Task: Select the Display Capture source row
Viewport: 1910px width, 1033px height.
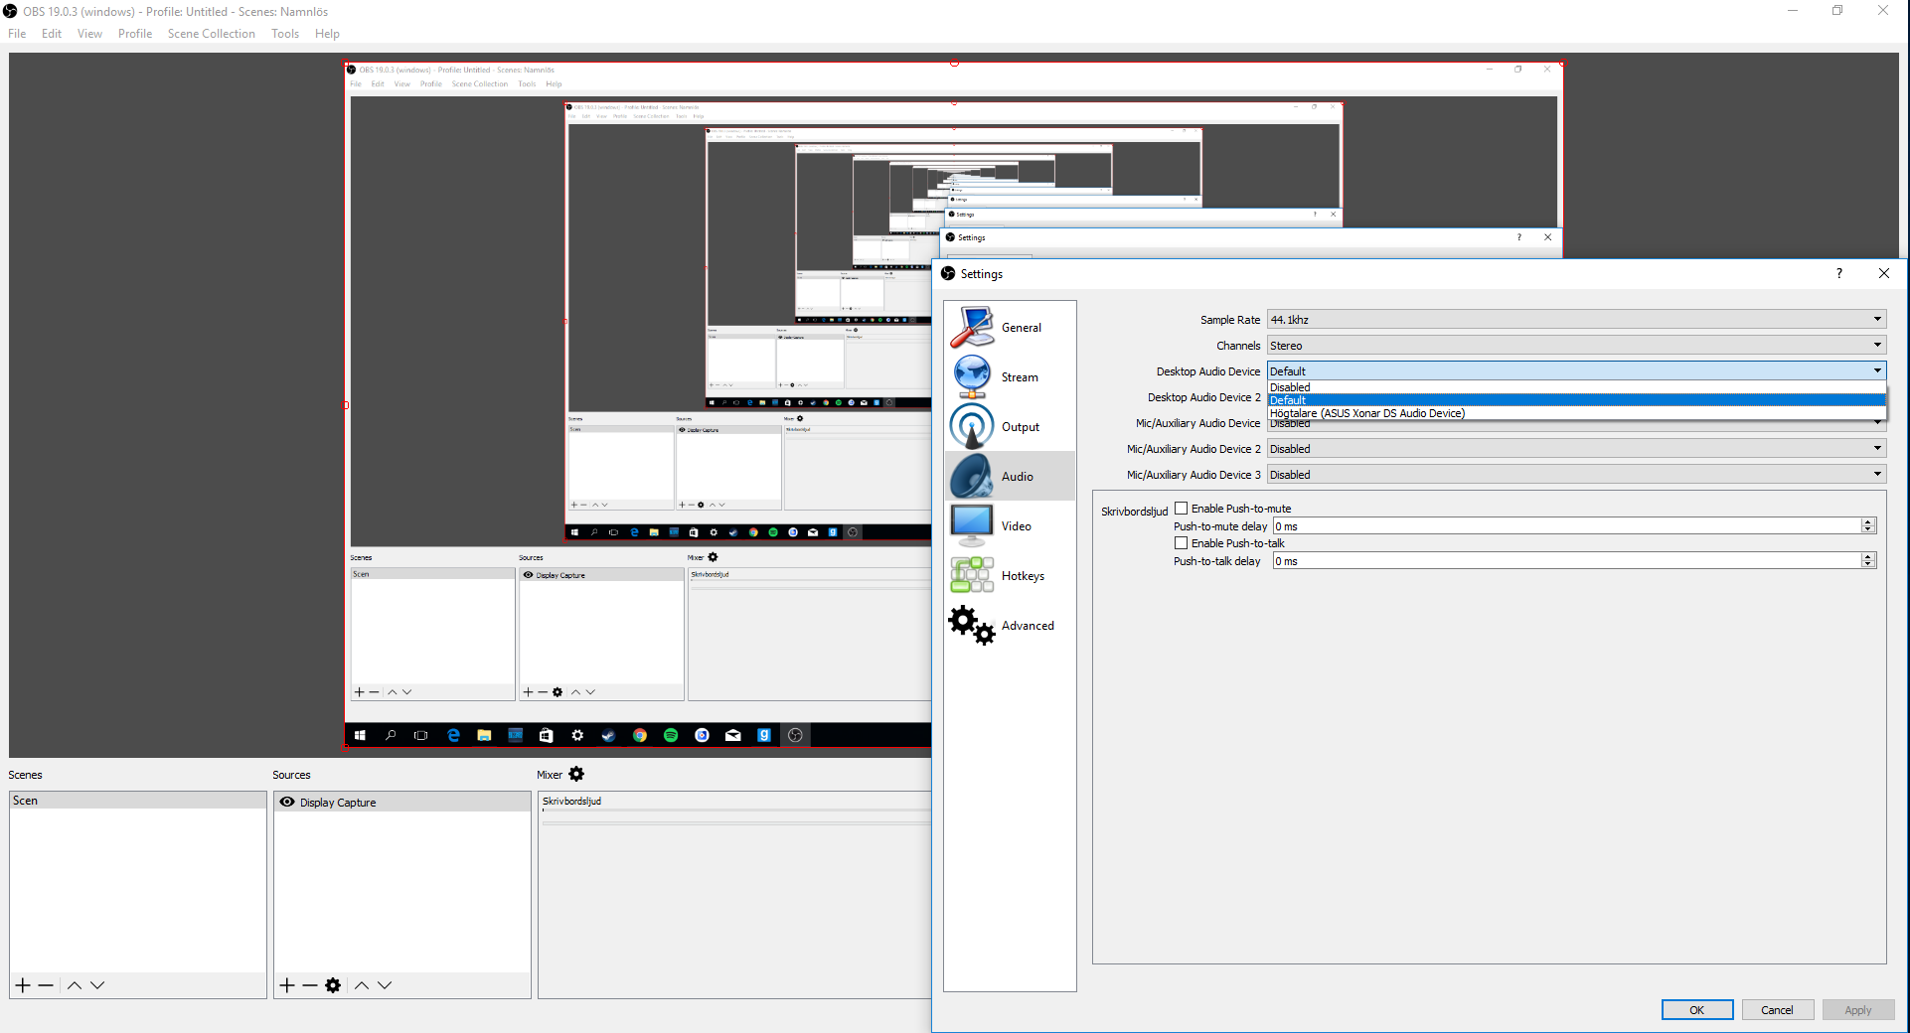Action: pos(402,802)
